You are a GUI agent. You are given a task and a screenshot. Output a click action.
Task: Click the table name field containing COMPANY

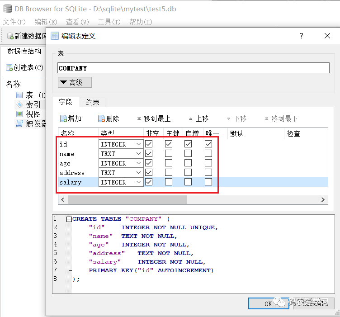coord(194,68)
